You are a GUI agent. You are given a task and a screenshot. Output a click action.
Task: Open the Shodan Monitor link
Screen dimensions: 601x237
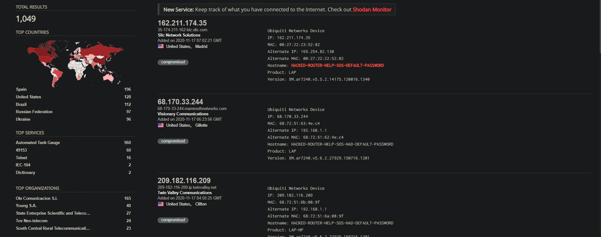coord(372,9)
